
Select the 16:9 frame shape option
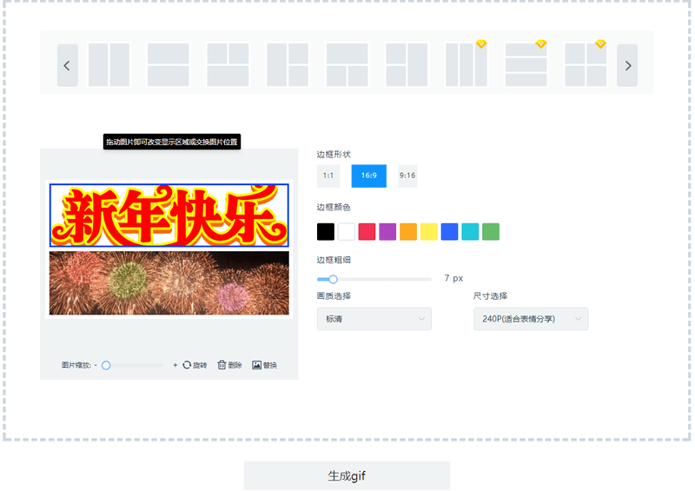point(368,176)
